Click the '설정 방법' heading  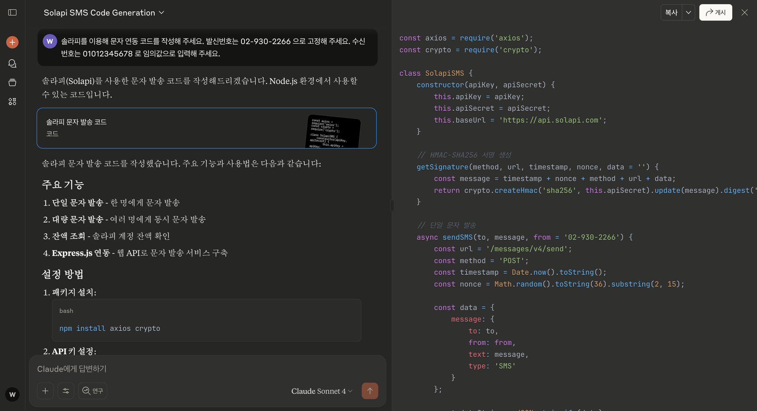pyautogui.click(x=62, y=274)
